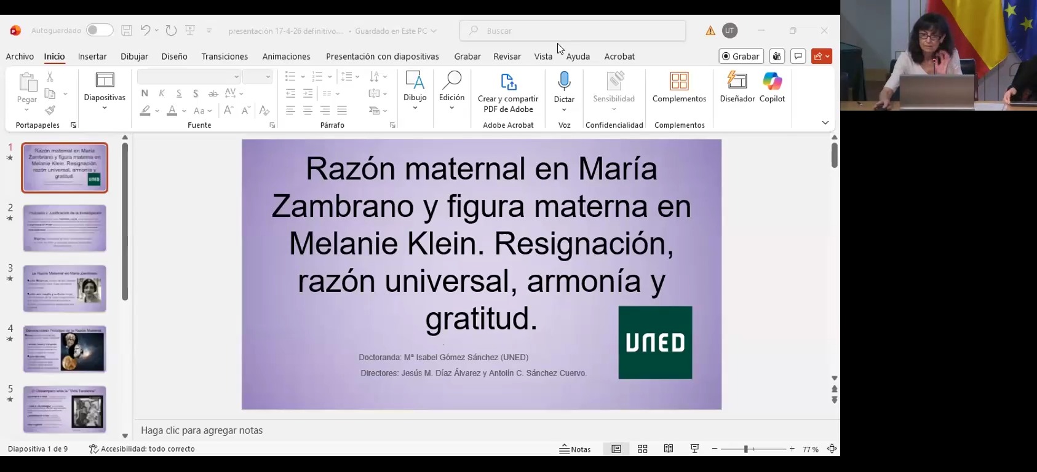The height and width of the screenshot is (472, 1037).
Task: Toggle Notas pane in status bar
Action: pyautogui.click(x=575, y=449)
